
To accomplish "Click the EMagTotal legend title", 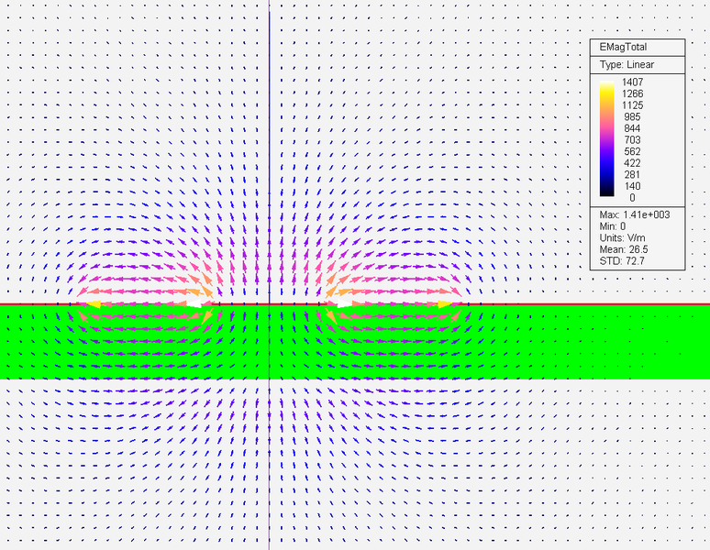I will click(623, 47).
